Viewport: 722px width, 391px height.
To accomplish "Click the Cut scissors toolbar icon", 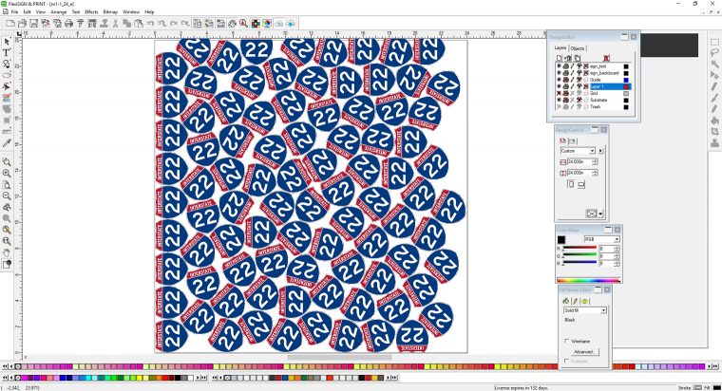I will click(x=116, y=24).
